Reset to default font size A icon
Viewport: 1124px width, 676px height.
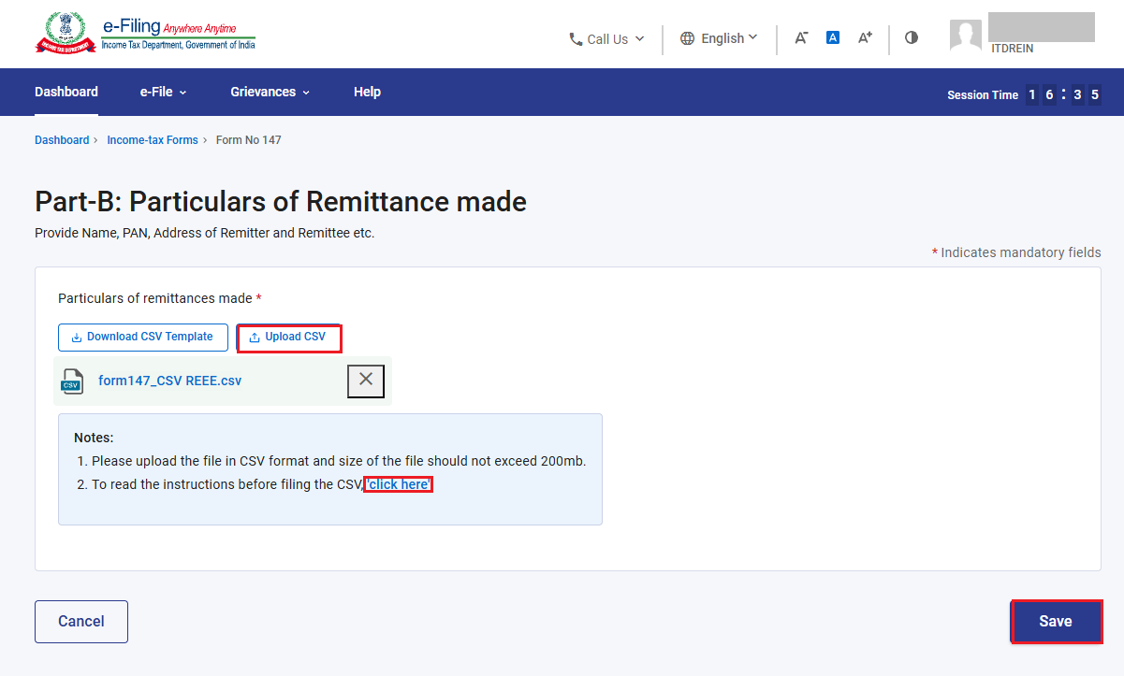833,38
